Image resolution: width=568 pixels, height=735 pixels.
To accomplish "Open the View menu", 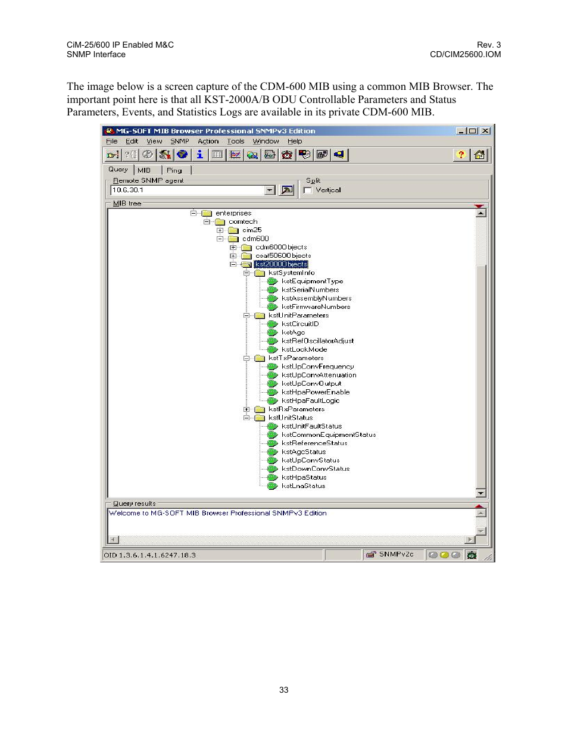I will 154,142.
